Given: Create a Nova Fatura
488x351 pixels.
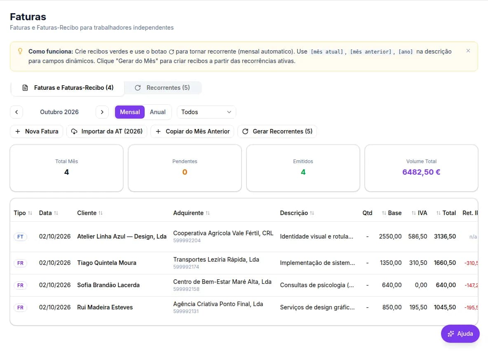Looking at the screenshot, I should point(37,131).
